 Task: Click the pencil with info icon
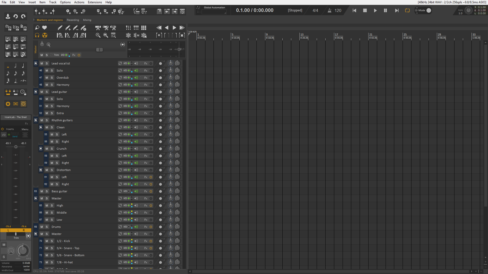(83, 28)
